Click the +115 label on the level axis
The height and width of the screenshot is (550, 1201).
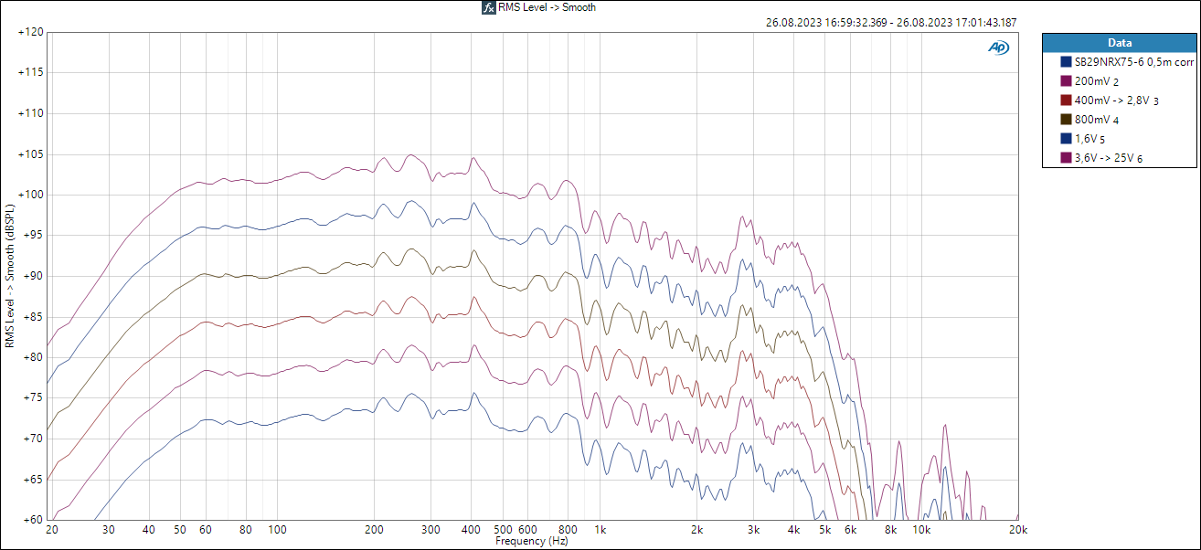tap(30, 72)
